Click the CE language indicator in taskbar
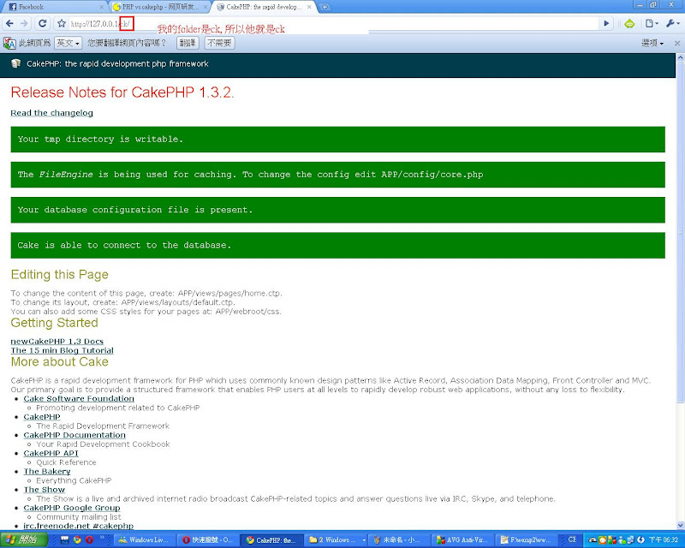Image resolution: width=685 pixels, height=548 pixels. [572, 539]
